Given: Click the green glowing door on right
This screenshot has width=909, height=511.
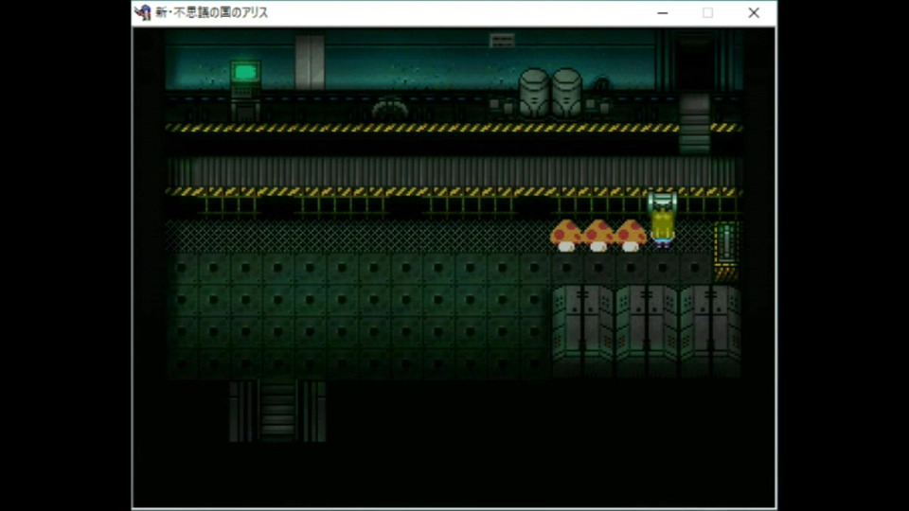Looking at the screenshot, I should coord(726,244).
